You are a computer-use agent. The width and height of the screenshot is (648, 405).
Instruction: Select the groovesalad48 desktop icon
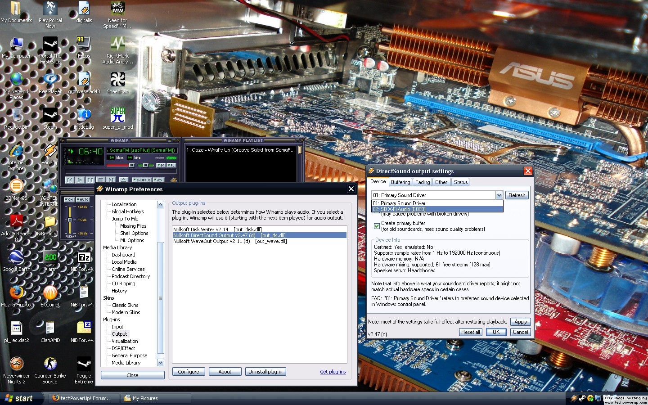pyautogui.click(x=84, y=83)
